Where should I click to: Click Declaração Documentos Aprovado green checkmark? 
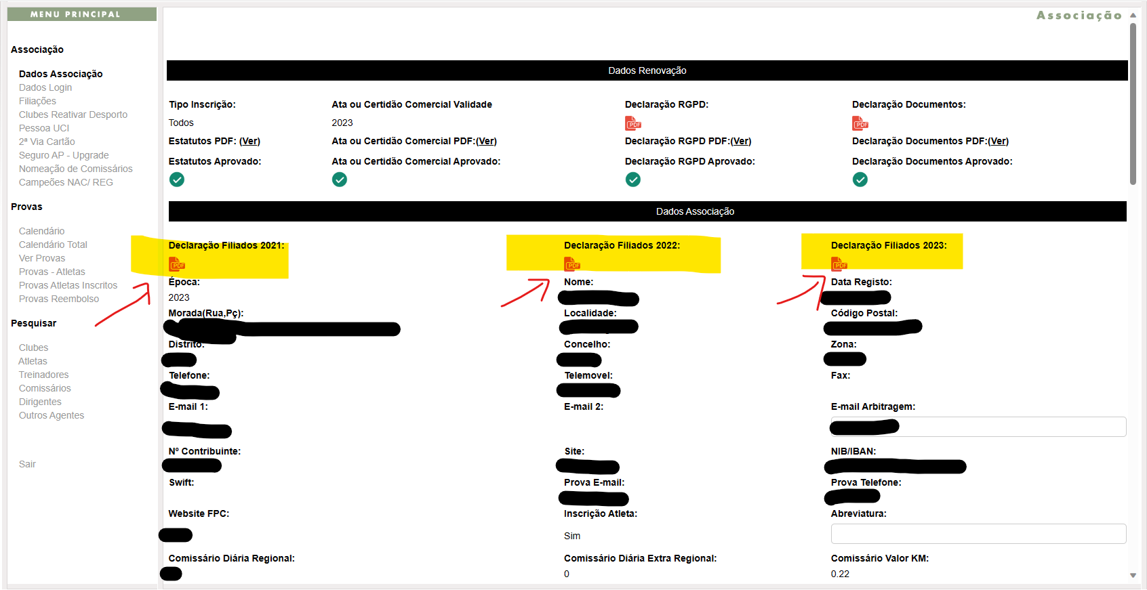coord(860,180)
